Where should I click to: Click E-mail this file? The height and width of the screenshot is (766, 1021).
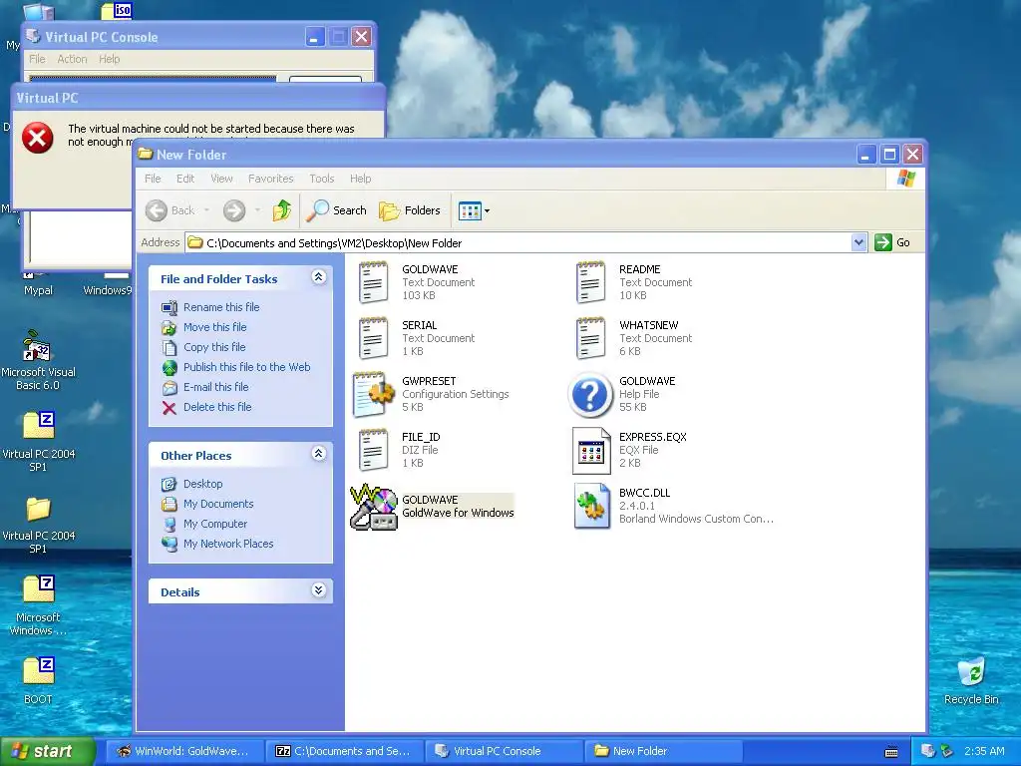(216, 387)
